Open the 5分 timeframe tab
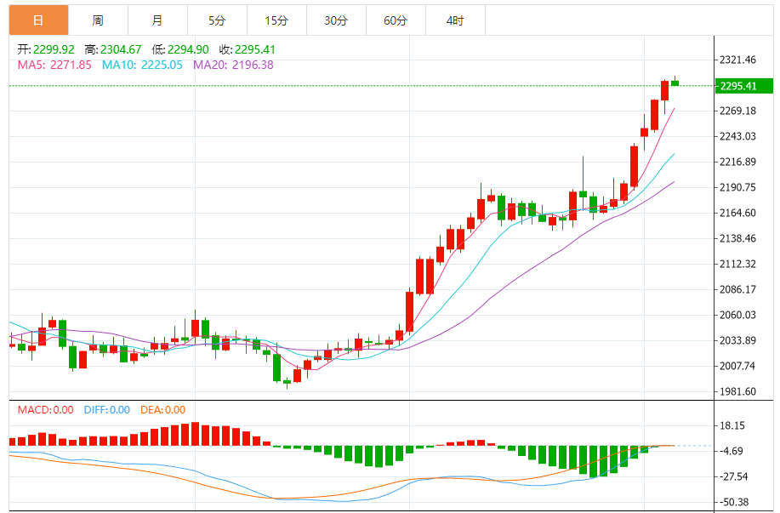This screenshot has width=780, height=513. [217, 20]
